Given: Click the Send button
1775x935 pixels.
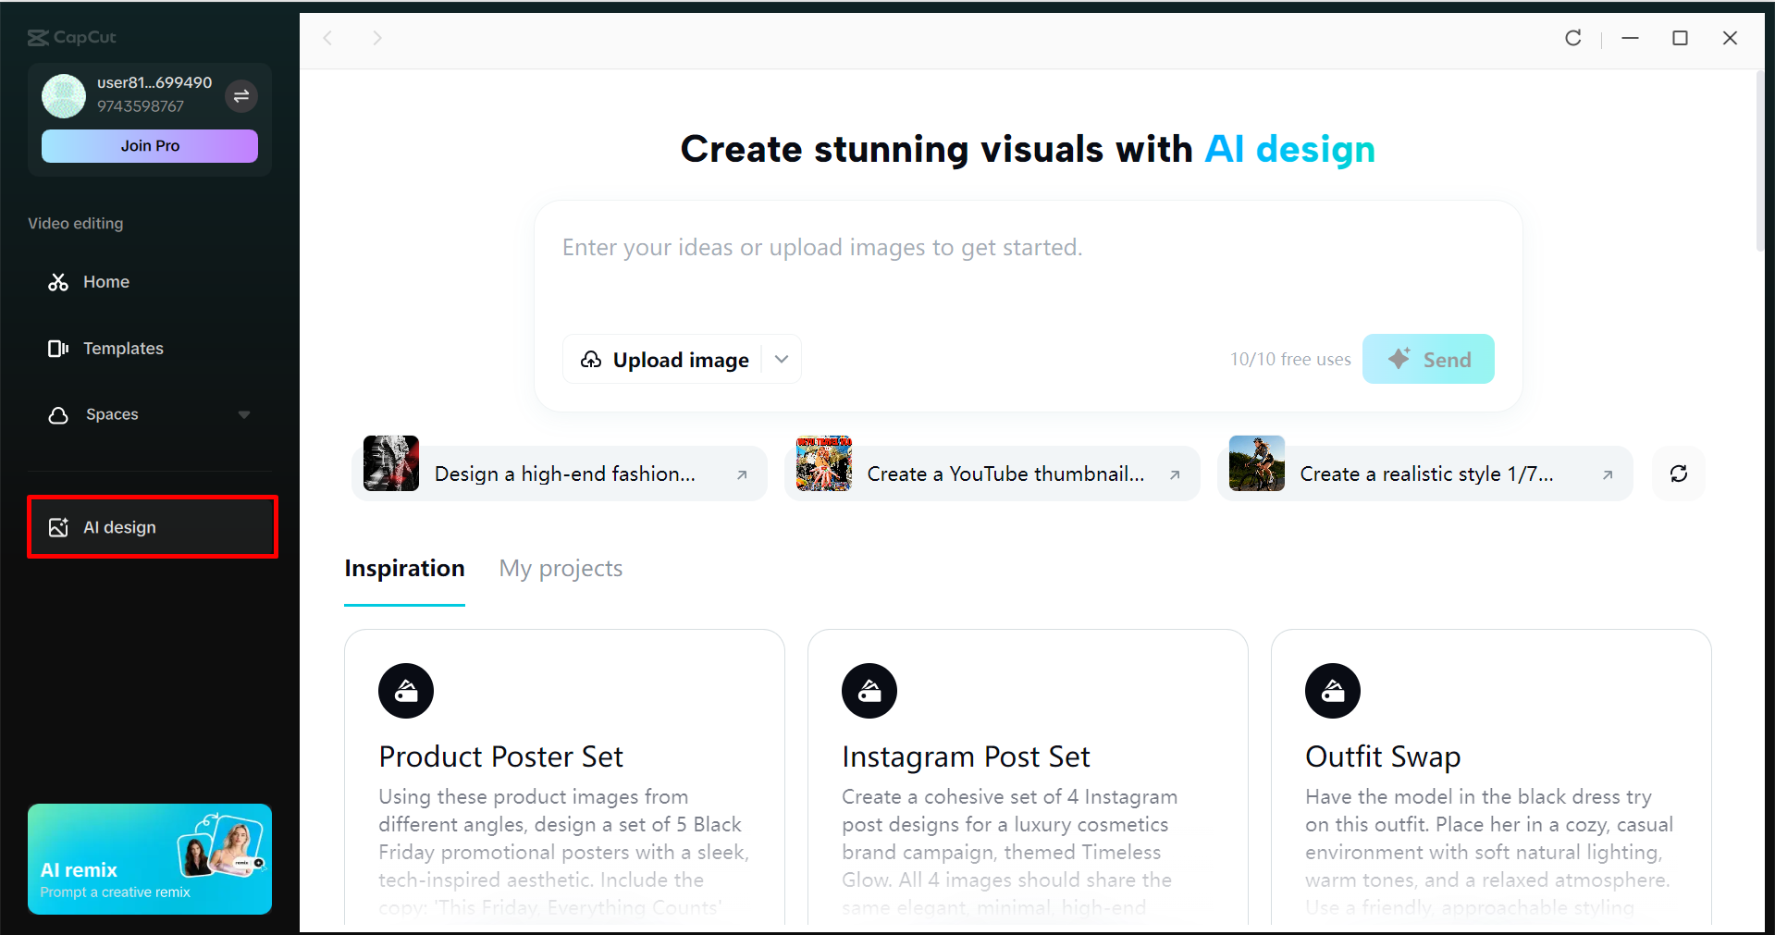Looking at the screenshot, I should tap(1427, 358).
